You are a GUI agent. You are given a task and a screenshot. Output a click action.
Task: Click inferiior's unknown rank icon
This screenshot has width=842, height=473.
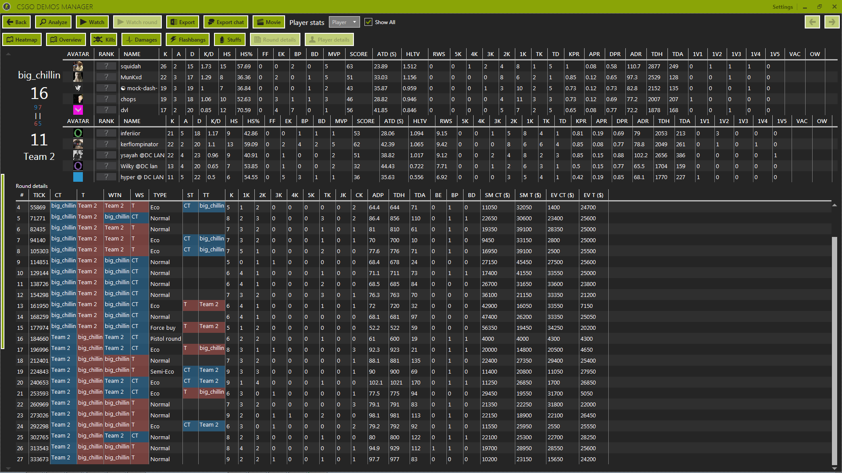[x=106, y=133]
